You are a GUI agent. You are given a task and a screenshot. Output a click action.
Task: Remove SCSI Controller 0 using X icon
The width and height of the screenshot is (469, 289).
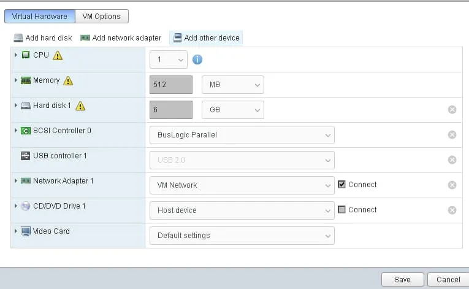(452, 135)
